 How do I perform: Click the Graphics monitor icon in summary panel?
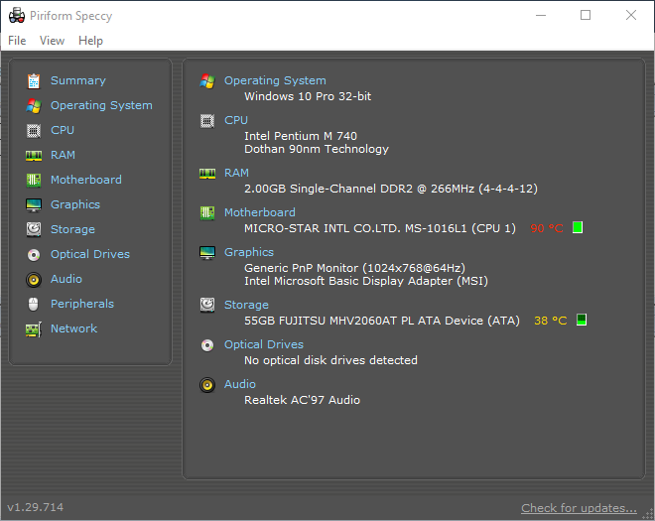(207, 253)
